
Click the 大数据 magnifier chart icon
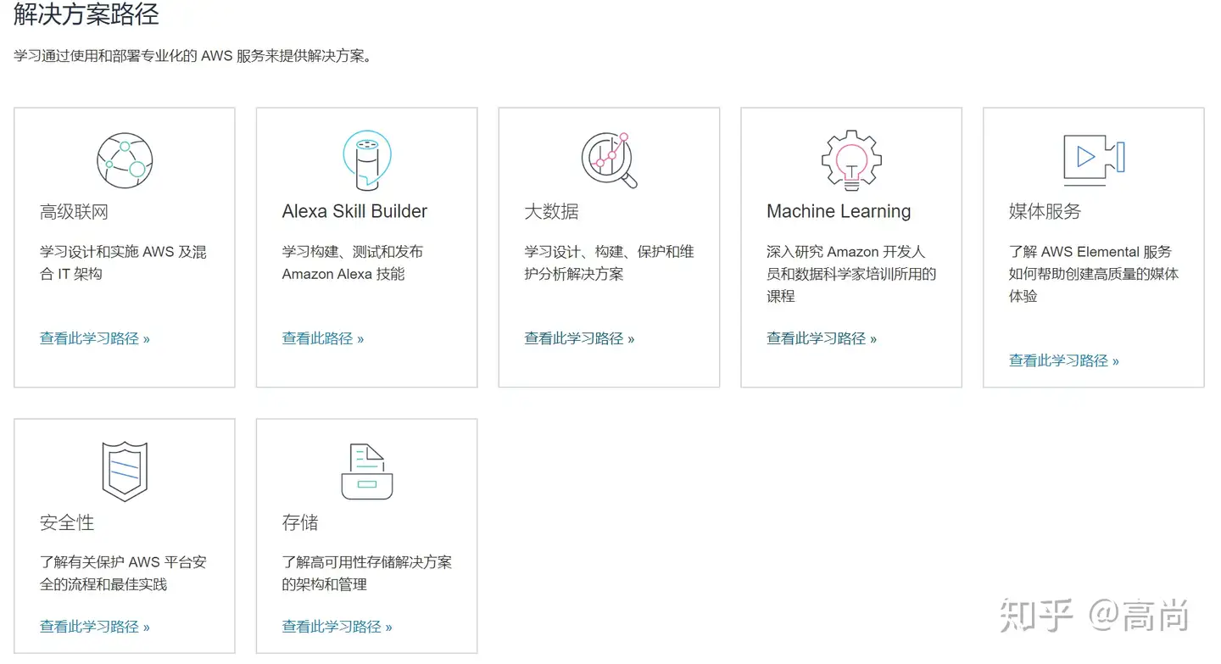(x=609, y=160)
